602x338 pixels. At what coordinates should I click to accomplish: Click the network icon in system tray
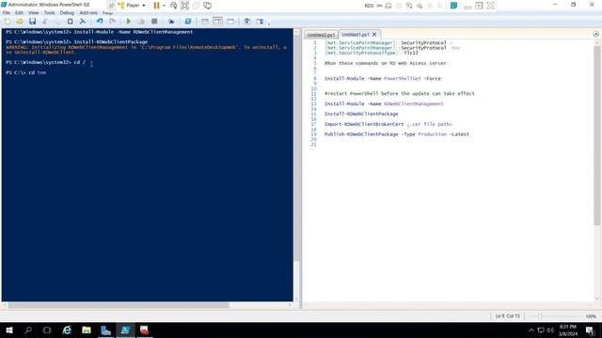click(541, 330)
